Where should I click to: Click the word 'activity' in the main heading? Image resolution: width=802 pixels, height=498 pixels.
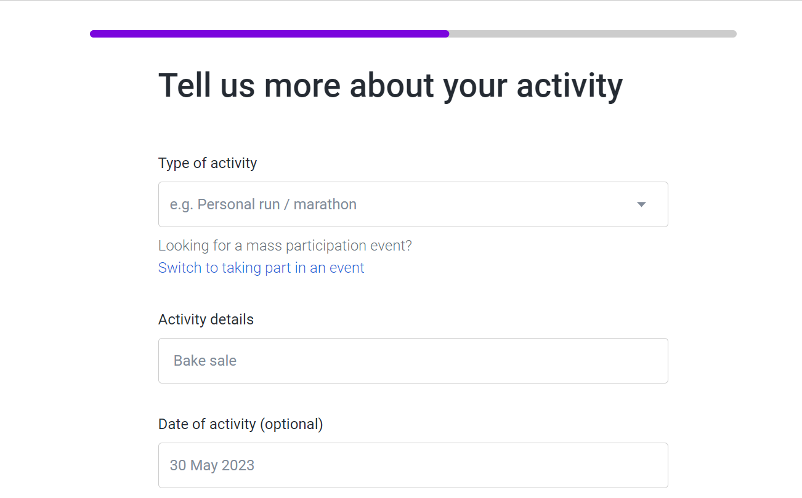[569, 85]
